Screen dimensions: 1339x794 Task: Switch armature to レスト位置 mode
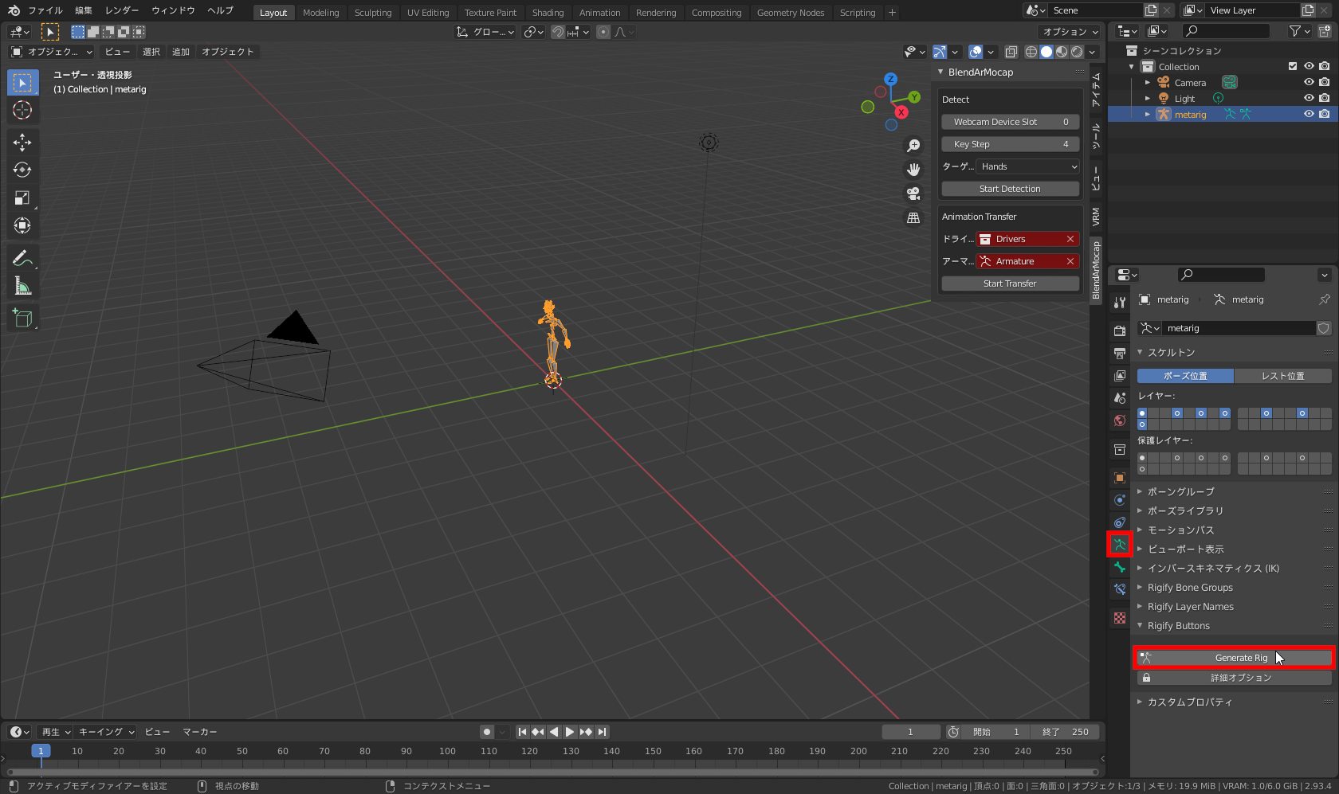(x=1282, y=375)
